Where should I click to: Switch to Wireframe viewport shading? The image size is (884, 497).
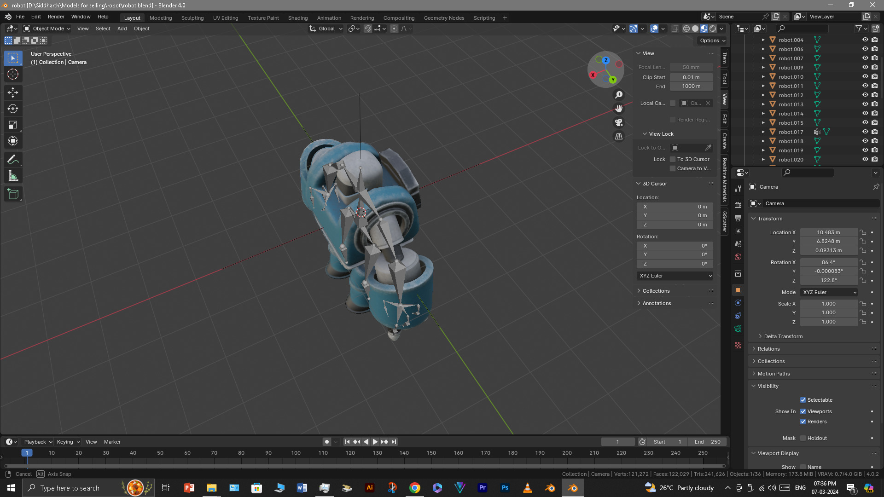pyautogui.click(x=686, y=29)
